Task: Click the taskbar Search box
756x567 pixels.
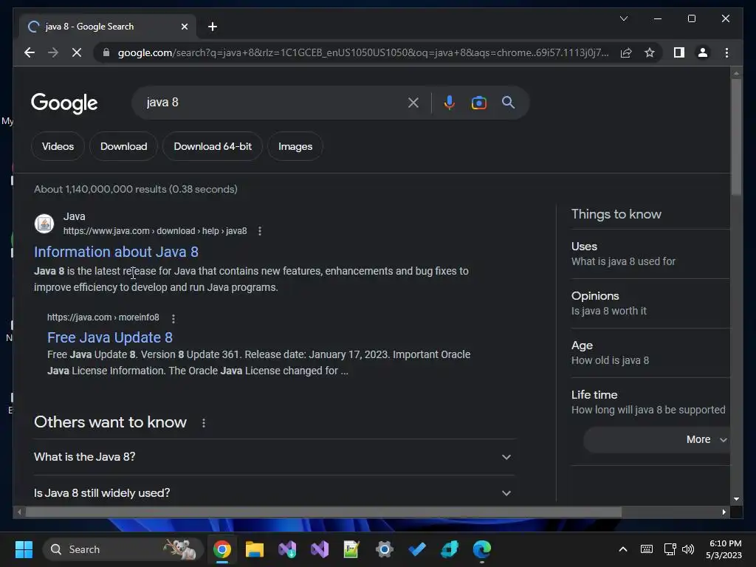Action: pyautogui.click(x=123, y=549)
